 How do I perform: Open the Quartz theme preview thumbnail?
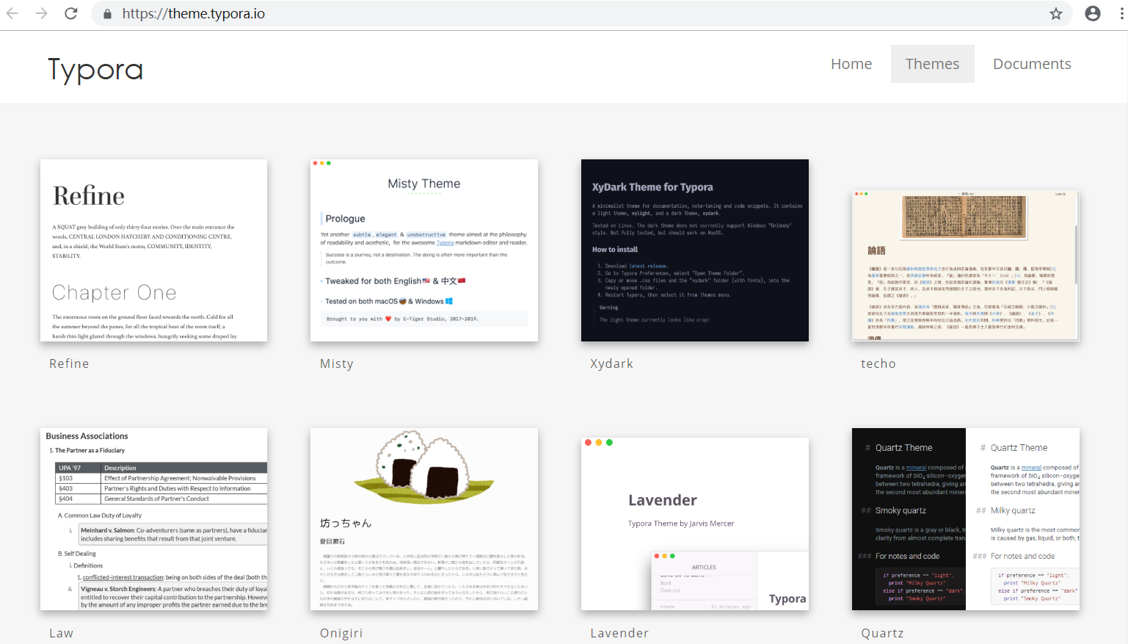point(966,519)
